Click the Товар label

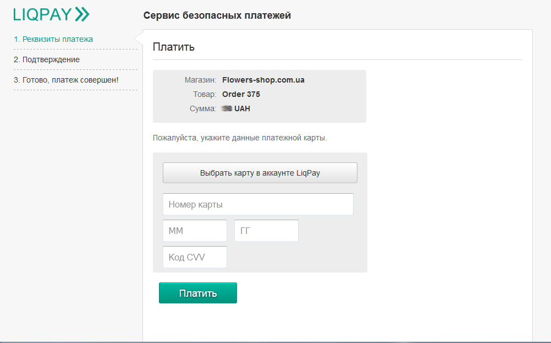coord(205,94)
